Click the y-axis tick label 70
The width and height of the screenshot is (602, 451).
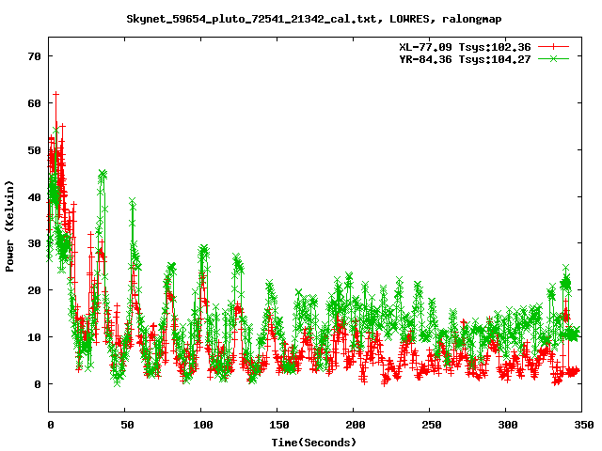point(34,56)
